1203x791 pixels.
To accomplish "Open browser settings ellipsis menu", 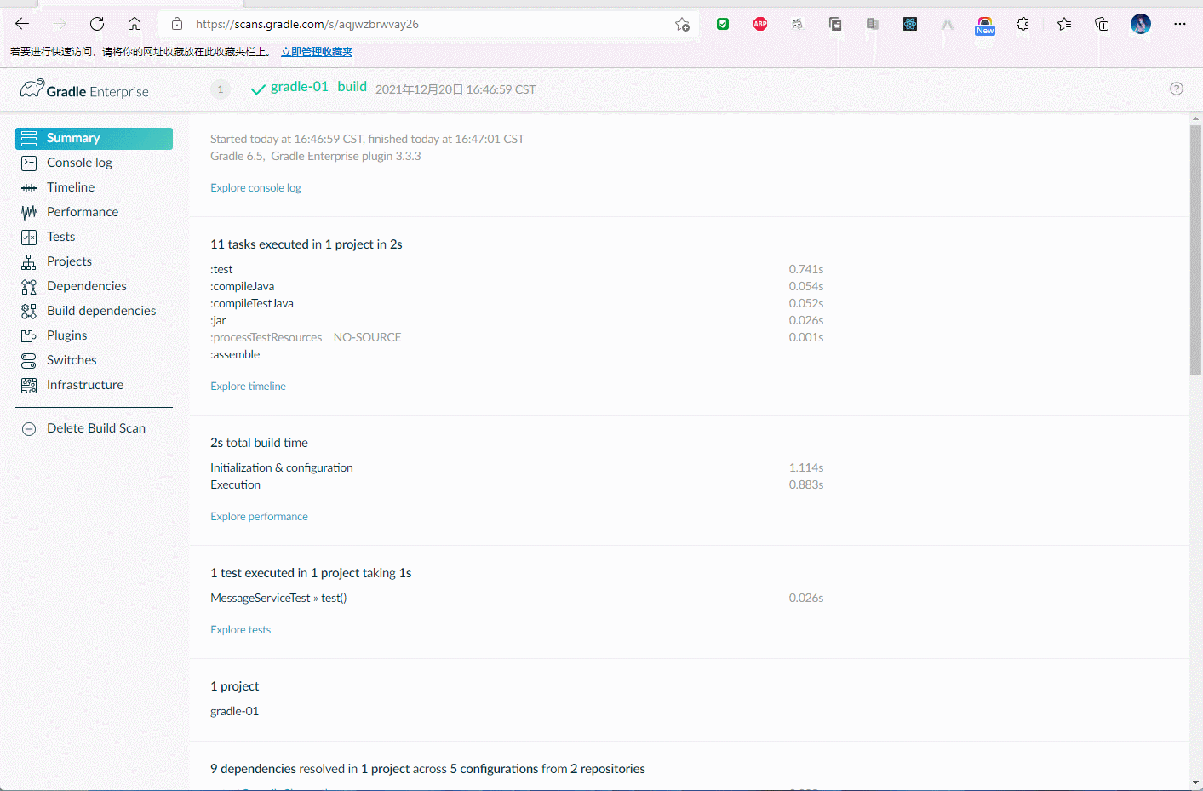I will (1179, 24).
